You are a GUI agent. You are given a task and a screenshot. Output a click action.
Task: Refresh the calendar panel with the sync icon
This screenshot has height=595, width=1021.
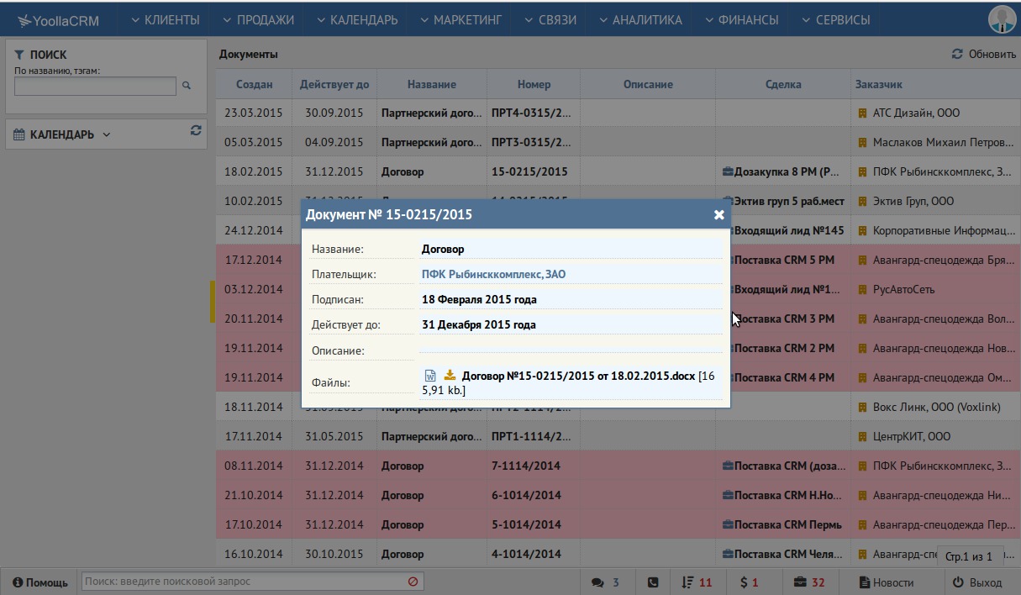click(x=196, y=130)
